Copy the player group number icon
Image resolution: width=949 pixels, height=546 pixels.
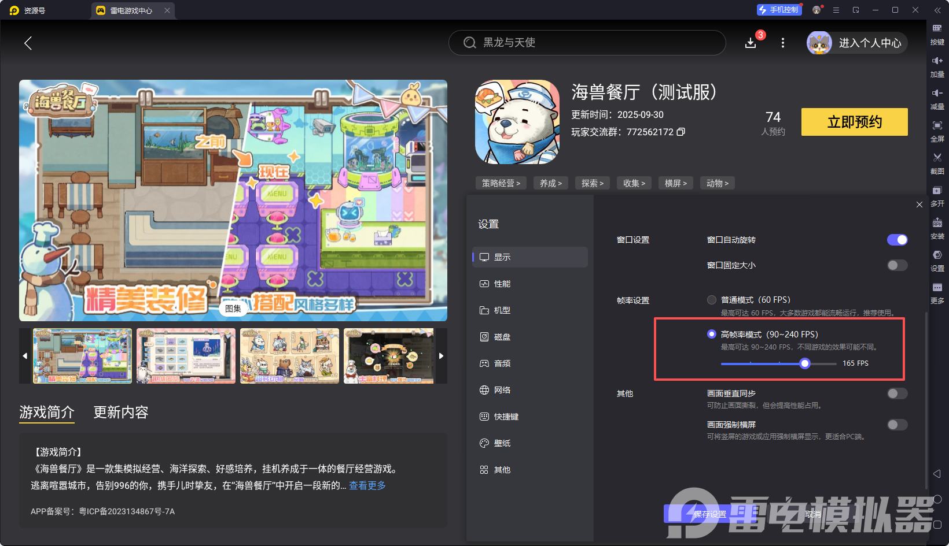pyautogui.click(x=681, y=132)
